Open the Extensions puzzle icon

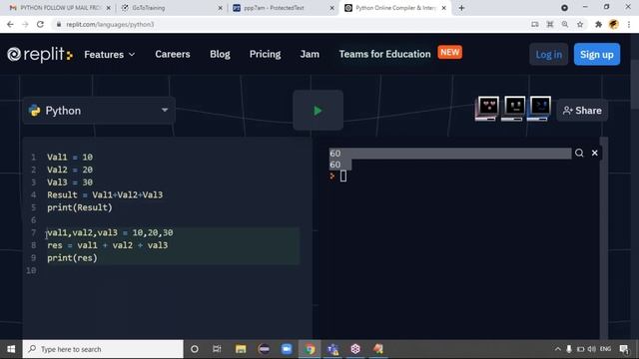(x=598, y=24)
